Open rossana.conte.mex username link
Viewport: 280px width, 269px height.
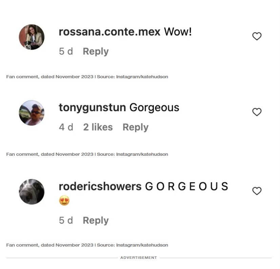point(109,32)
